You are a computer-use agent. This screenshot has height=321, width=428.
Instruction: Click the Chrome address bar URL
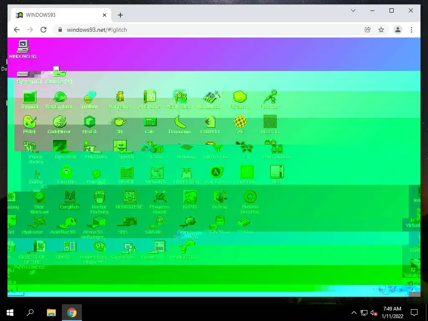coord(97,30)
